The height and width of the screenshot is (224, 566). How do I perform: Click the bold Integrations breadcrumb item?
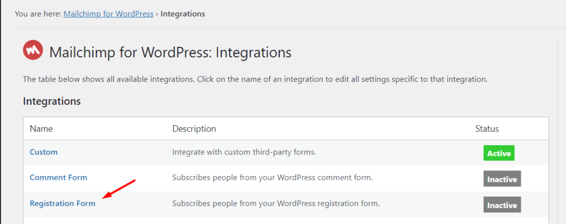183,14
